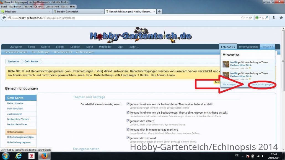
Task: Open the Extras menu
Action: (64, 7)
